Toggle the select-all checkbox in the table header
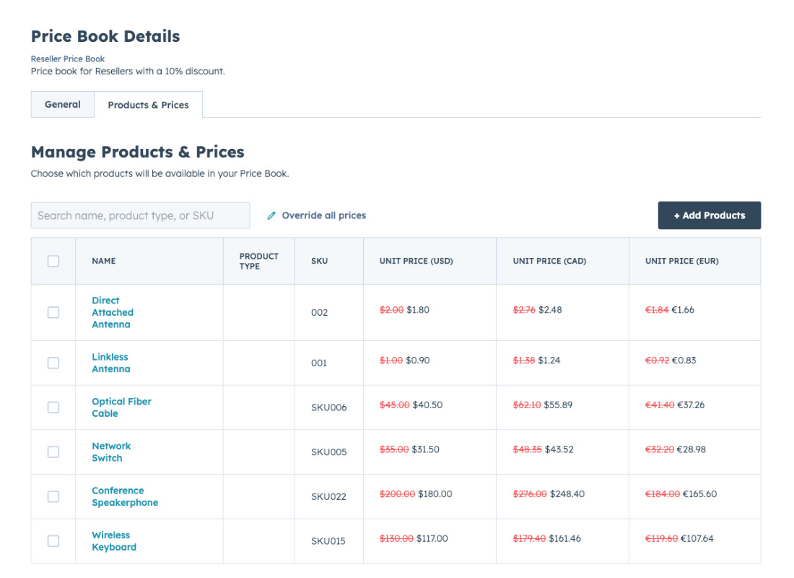This screenshot has height=578, width=794. 53,261
